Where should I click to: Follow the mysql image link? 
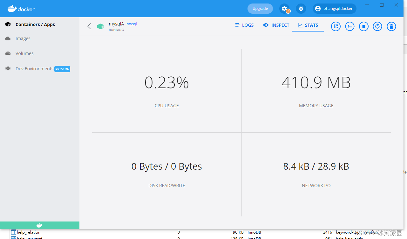[x=132, y=24]
